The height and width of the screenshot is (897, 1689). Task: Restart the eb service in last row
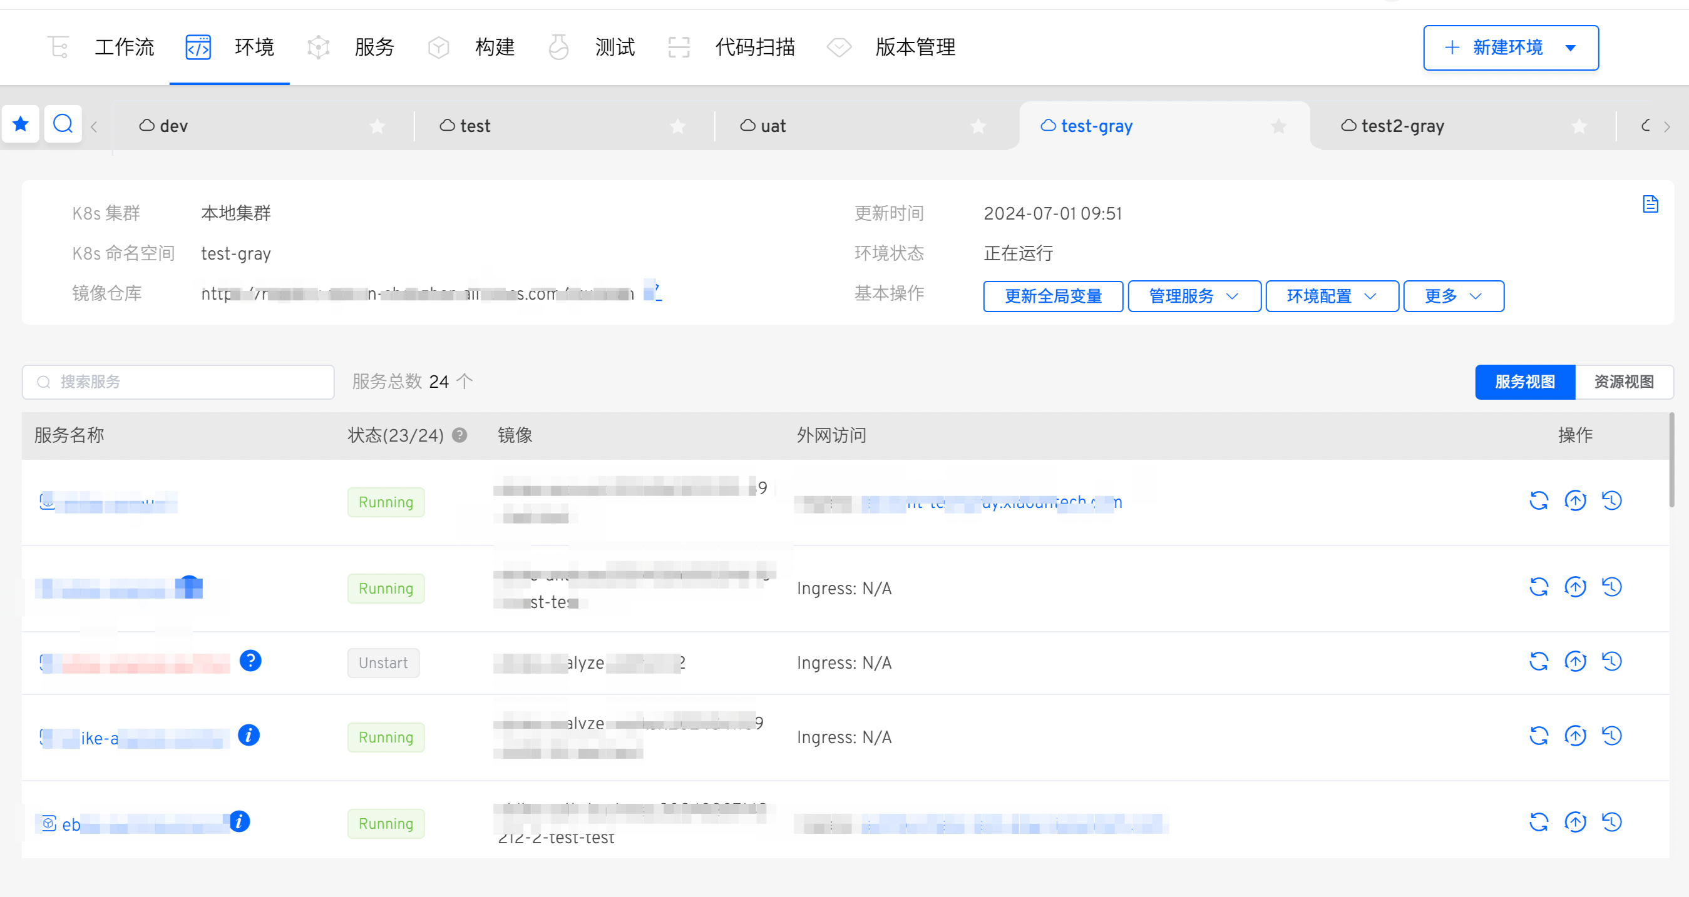point(1538,822)
